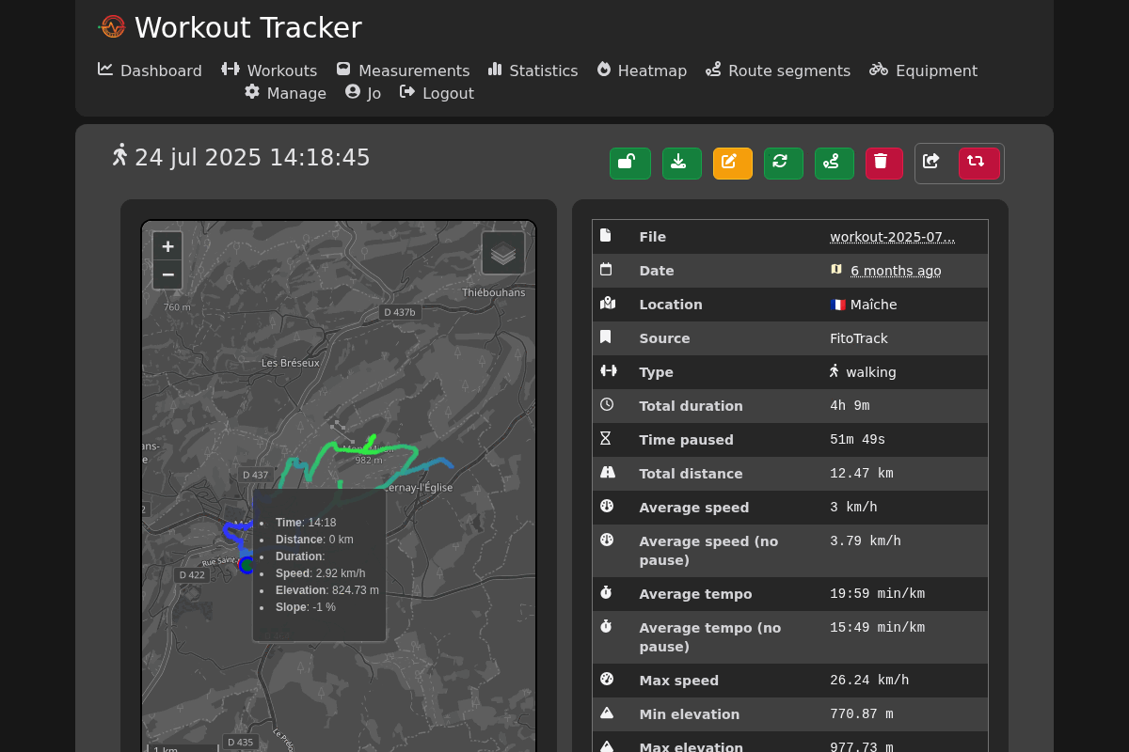Open the Heatmap page
Screen dimensions: 1129x752
click(642, 70)
